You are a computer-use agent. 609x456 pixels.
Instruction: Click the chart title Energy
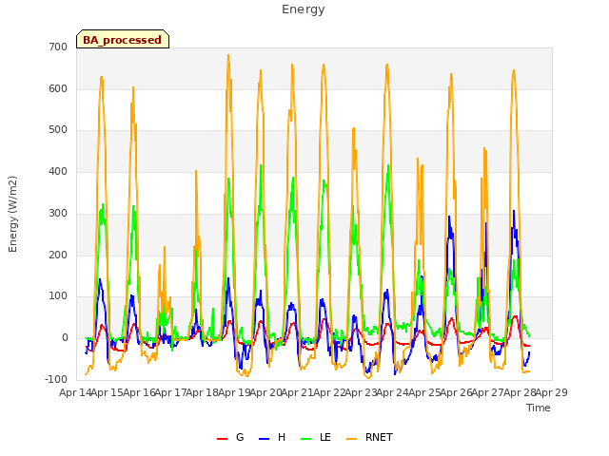tap(304, 9)
